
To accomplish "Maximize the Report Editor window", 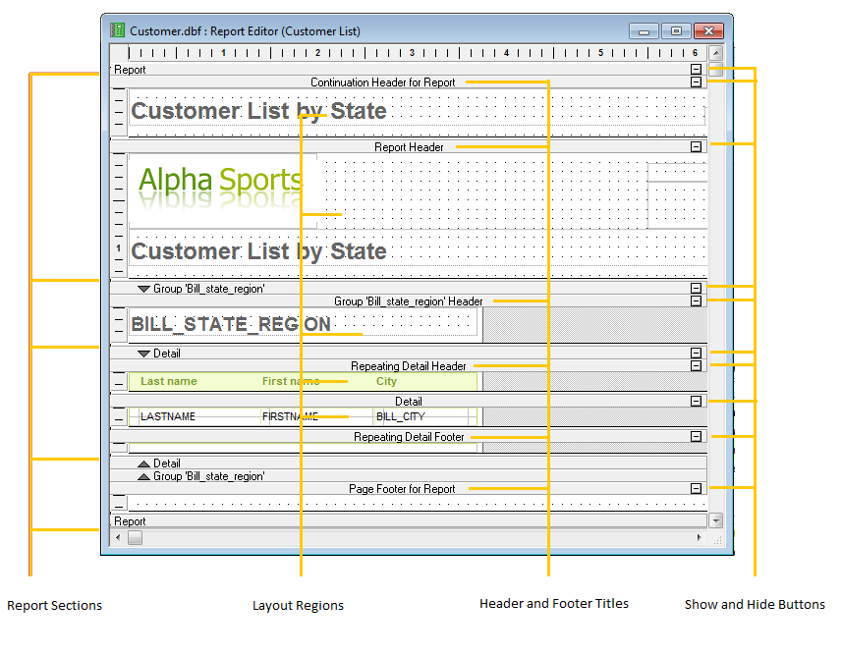I will click(x=676, y=31).
